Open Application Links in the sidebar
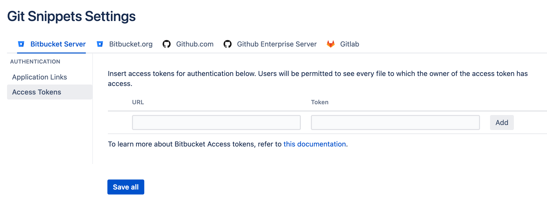 point(39,77)
